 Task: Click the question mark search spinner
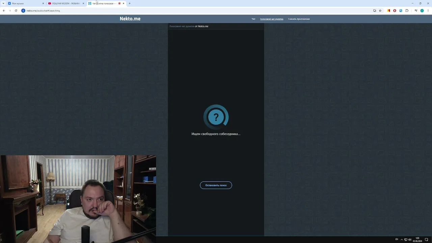(216, 117)
